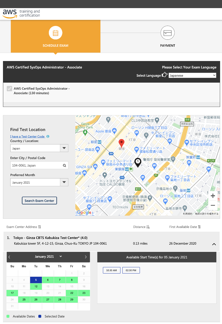Click the City / Postal Code input field
The height and width of the screenshot is (324, 222).
tap(39, 165)
